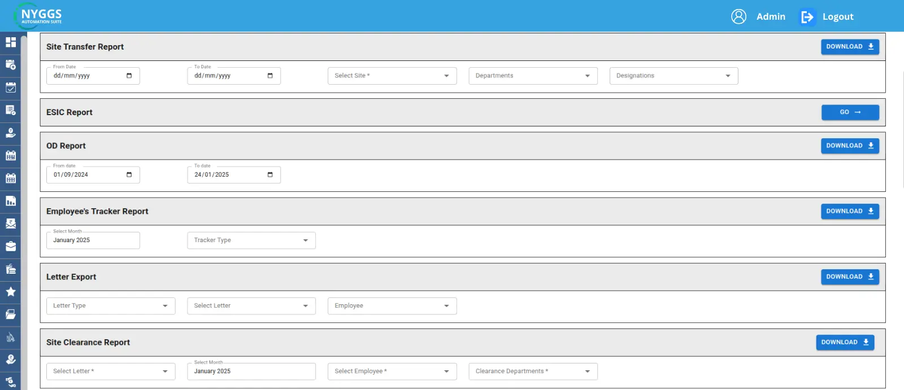This screenshot has height=390, width=904.
Task: Click the document list sidebar icon
Action: [x=11, y=110]
